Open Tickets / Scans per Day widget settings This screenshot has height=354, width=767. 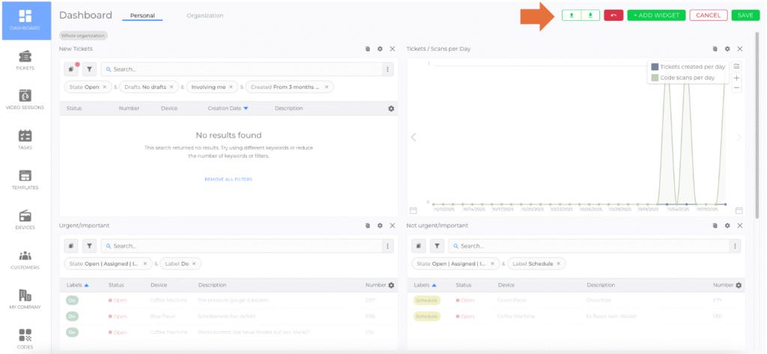pos(727,49)
